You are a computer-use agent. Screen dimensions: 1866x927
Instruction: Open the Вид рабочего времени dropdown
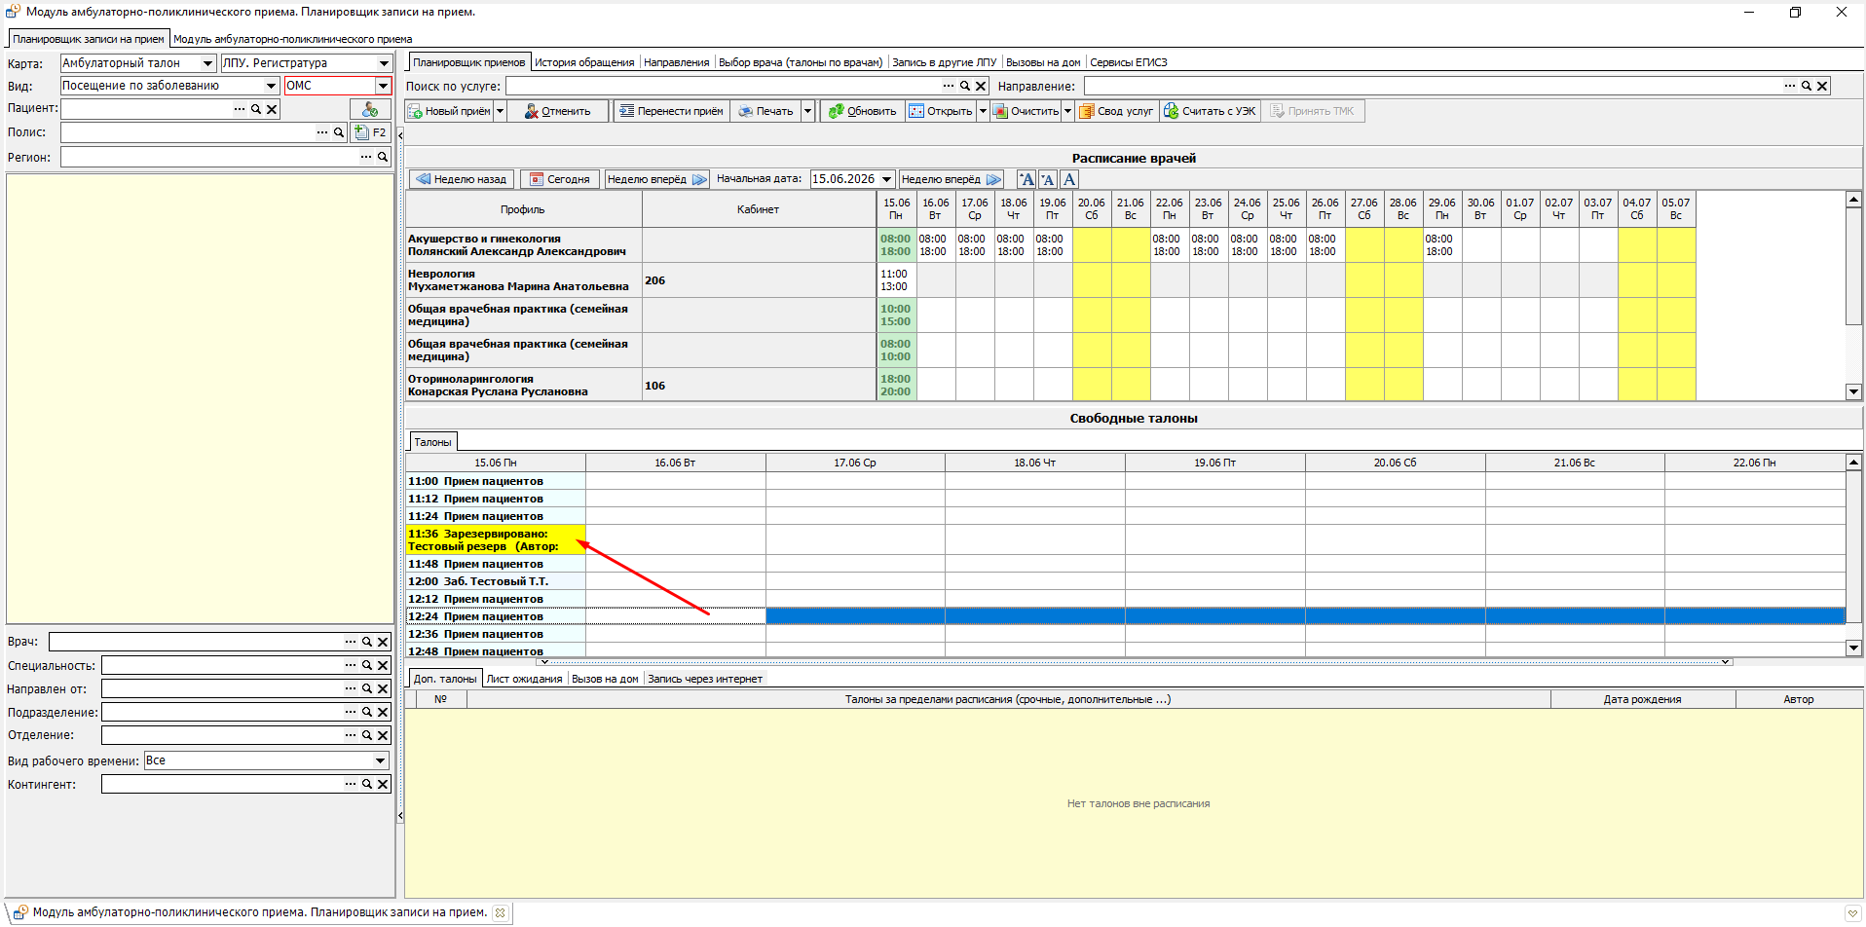pyautogui.click(x=381, y=760)
